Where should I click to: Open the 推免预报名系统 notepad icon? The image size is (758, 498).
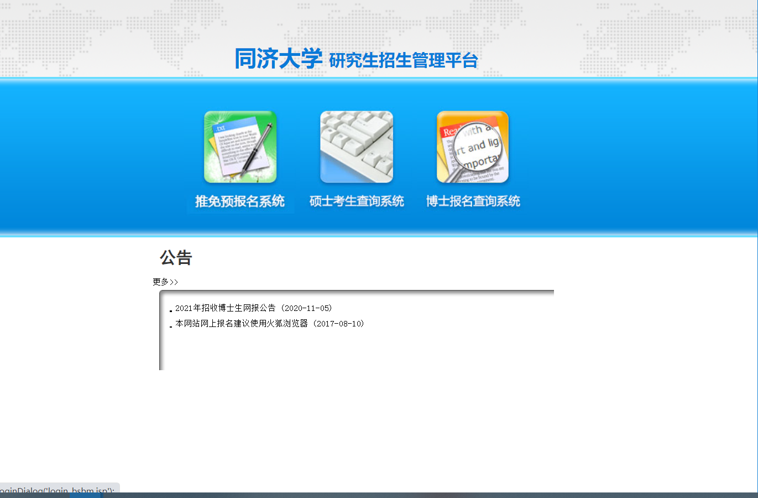[x=240, y=147]
